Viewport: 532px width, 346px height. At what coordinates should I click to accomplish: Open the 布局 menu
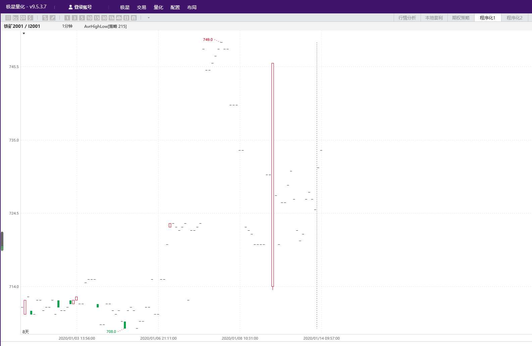tap(192, 7)
